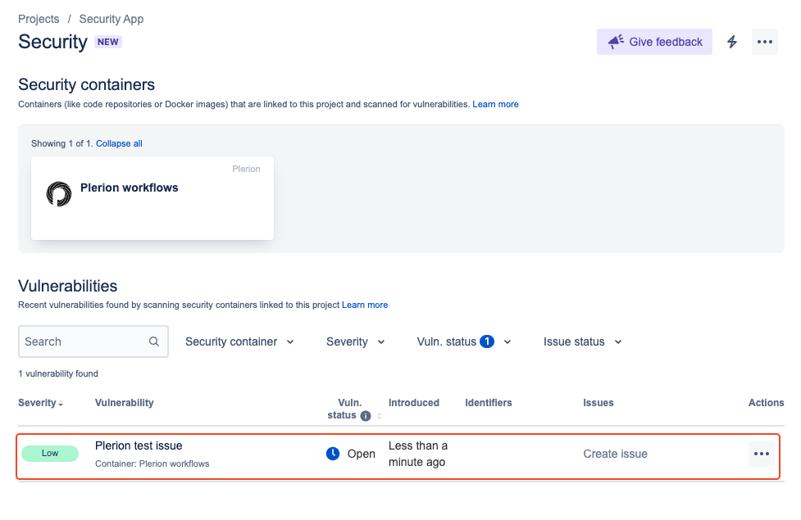Viewport: 801px width, 520px height.
Task: Expand the Security container filter dropdown
Action: 239,342
